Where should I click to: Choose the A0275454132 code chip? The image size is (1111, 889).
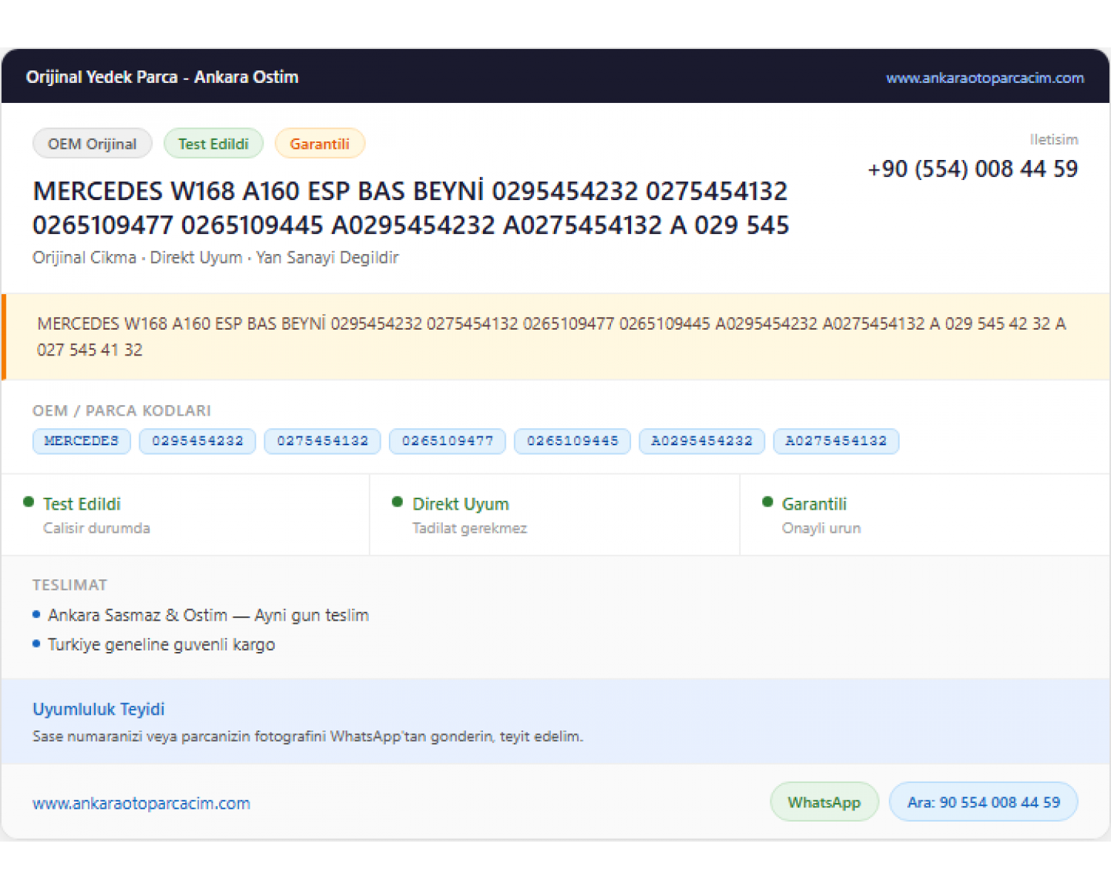click(836, 441)
